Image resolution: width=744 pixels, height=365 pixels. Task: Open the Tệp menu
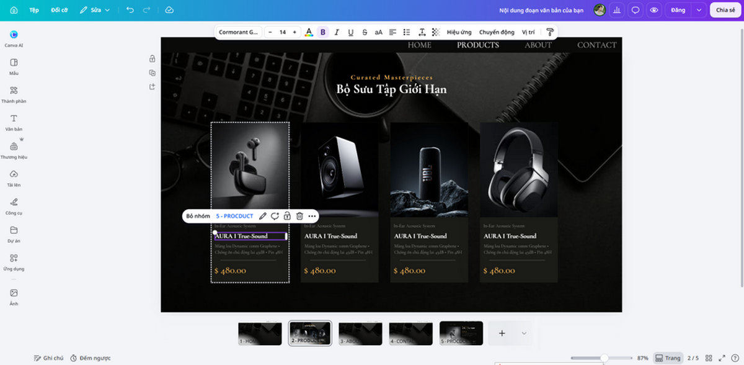[34, 10]
